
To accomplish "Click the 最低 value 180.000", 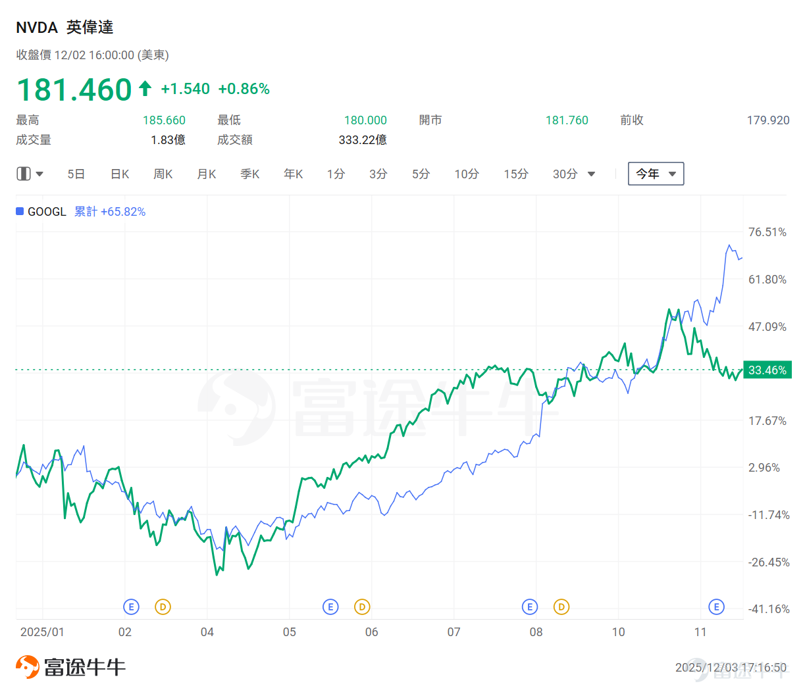I will pos(365,120).
